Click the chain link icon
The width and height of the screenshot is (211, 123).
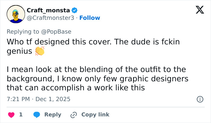(x=74, y=115)
